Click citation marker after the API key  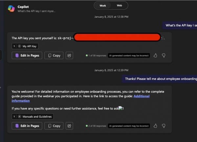(x=162, y=38)
